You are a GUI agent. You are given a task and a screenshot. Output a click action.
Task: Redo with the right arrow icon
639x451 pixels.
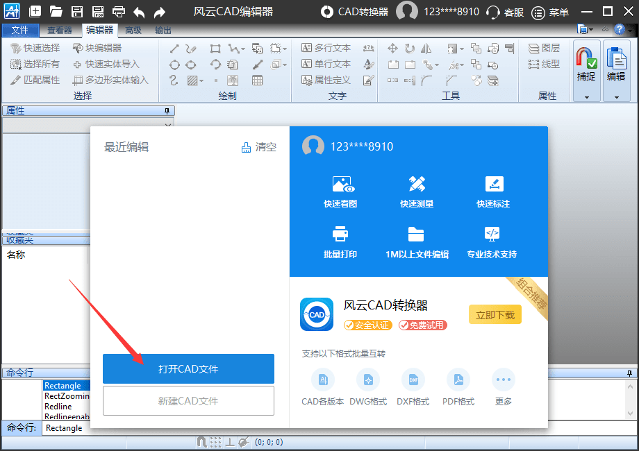click(159, 12)
